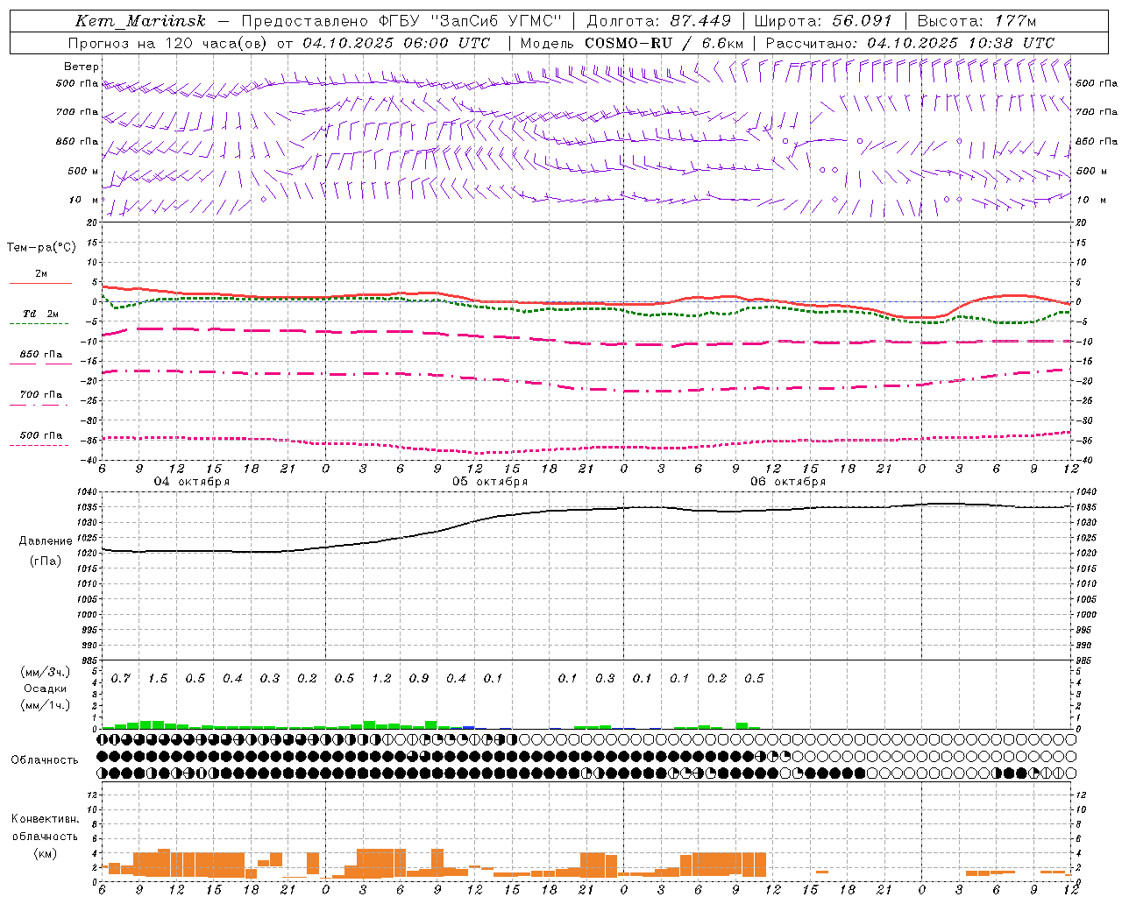Click the '850 гПа' temperature legend entry

pyautogui.click(x=41, y=355)
